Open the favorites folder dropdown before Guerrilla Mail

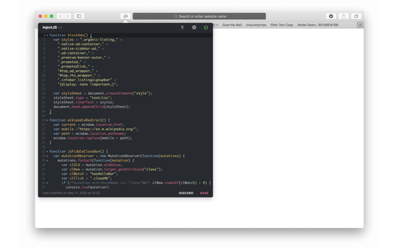pyautogui.click(x=216, y=25)
